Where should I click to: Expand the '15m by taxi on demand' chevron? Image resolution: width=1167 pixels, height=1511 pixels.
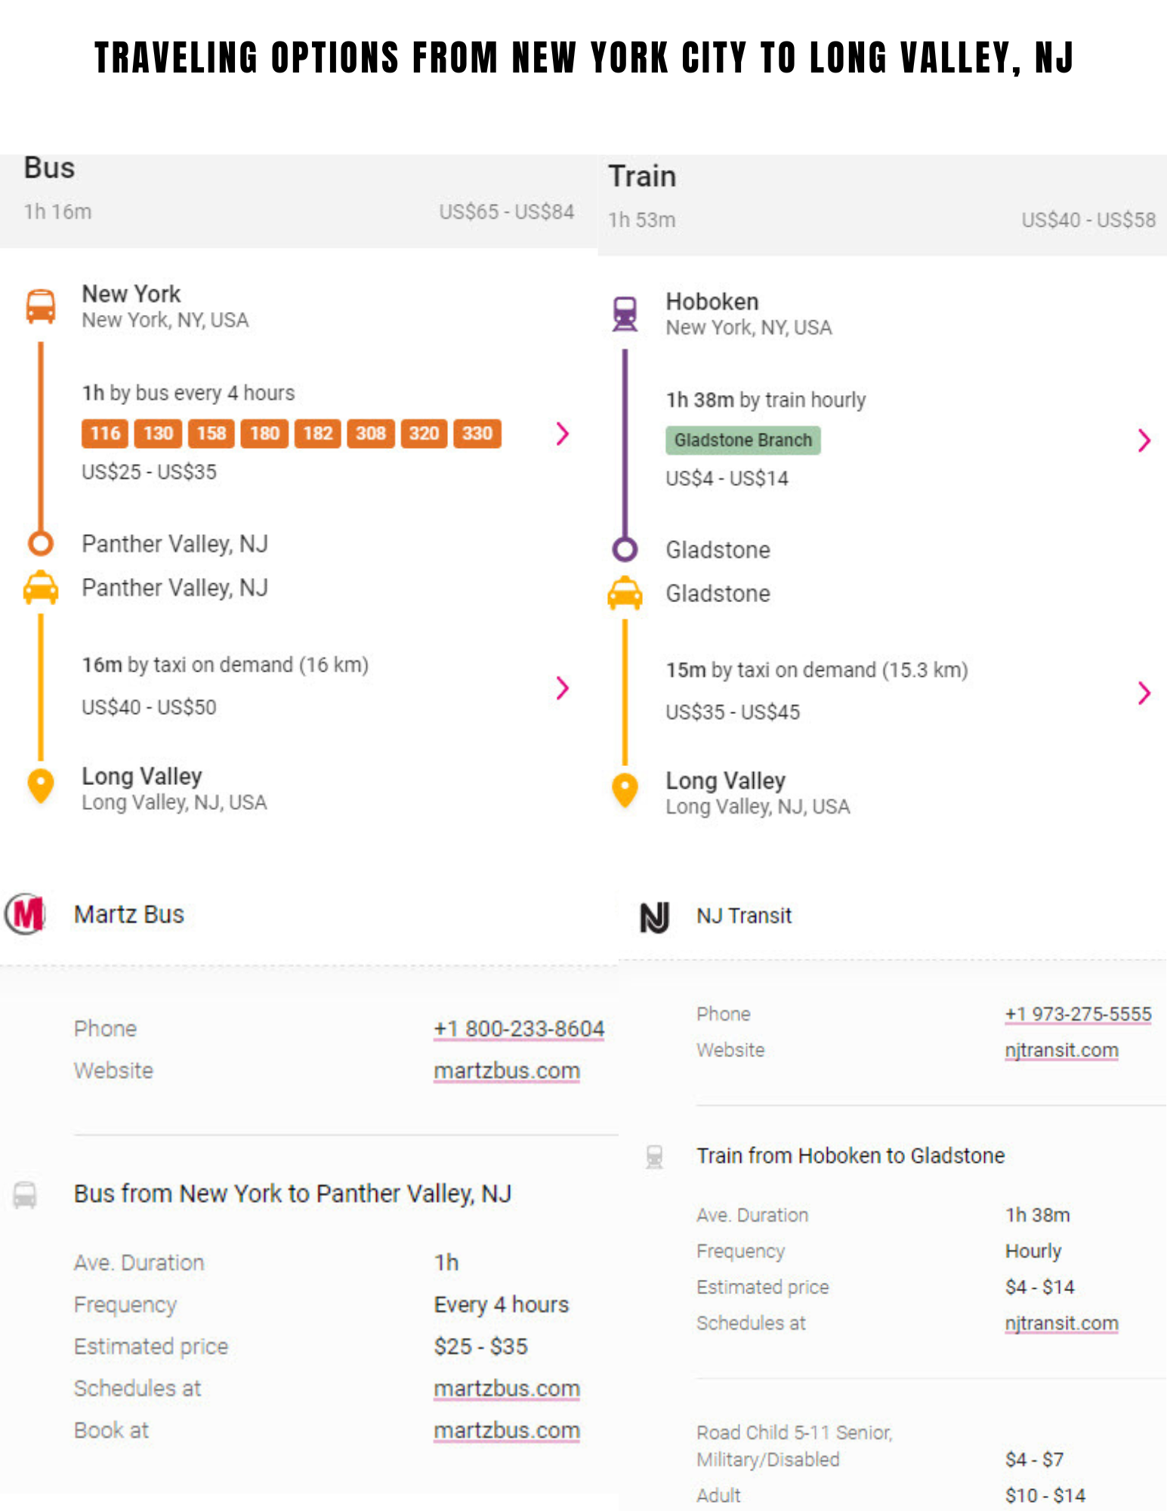pos(1144,693)
